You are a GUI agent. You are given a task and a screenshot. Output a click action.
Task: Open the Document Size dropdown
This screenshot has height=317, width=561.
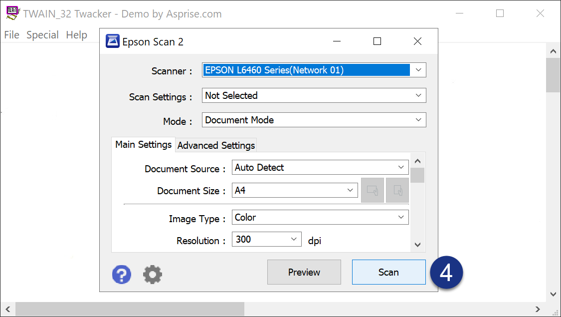point(350,190)
